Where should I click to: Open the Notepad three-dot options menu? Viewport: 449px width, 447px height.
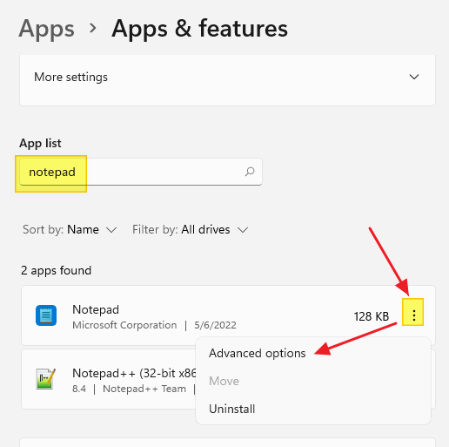[413, 315]
